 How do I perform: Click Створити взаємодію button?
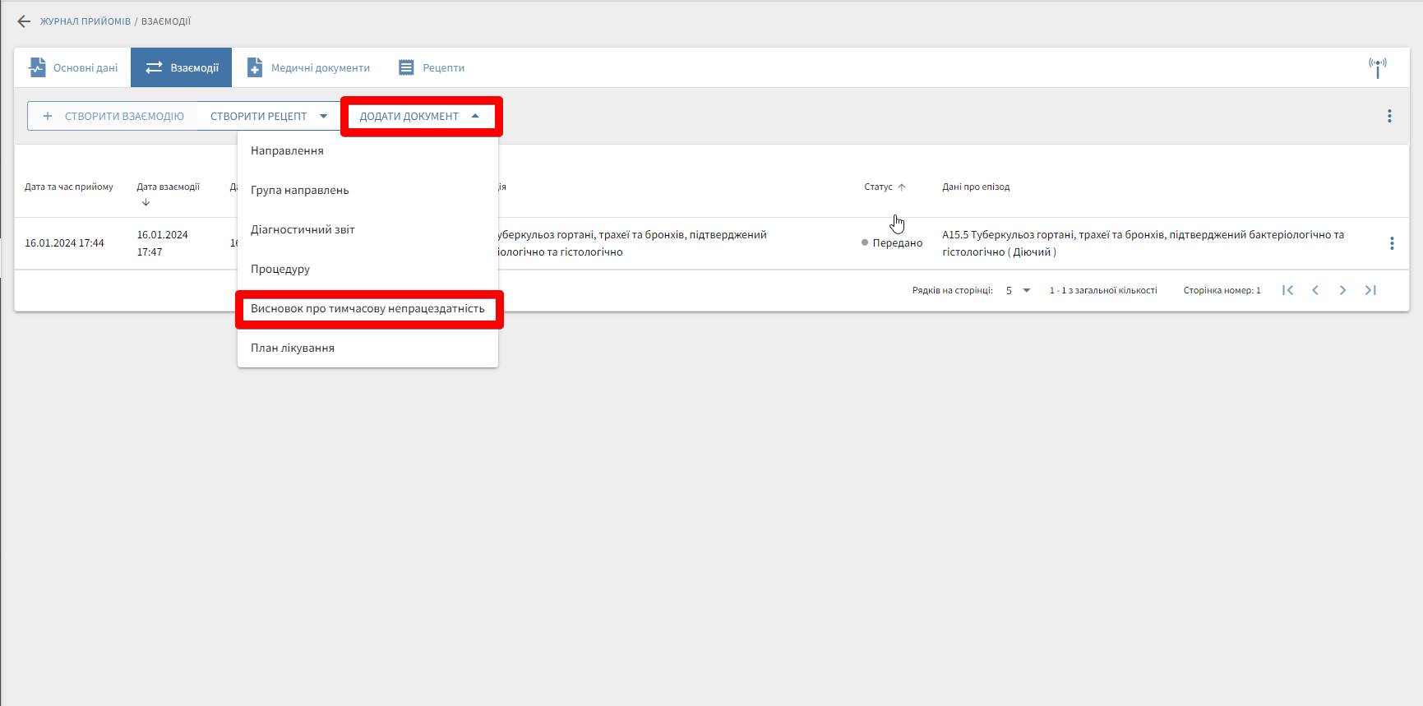pyautogui.click(x=113, y=116)
